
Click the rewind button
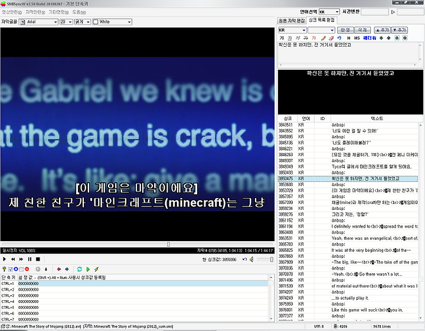pyautogui.click(x=13, y=259)
